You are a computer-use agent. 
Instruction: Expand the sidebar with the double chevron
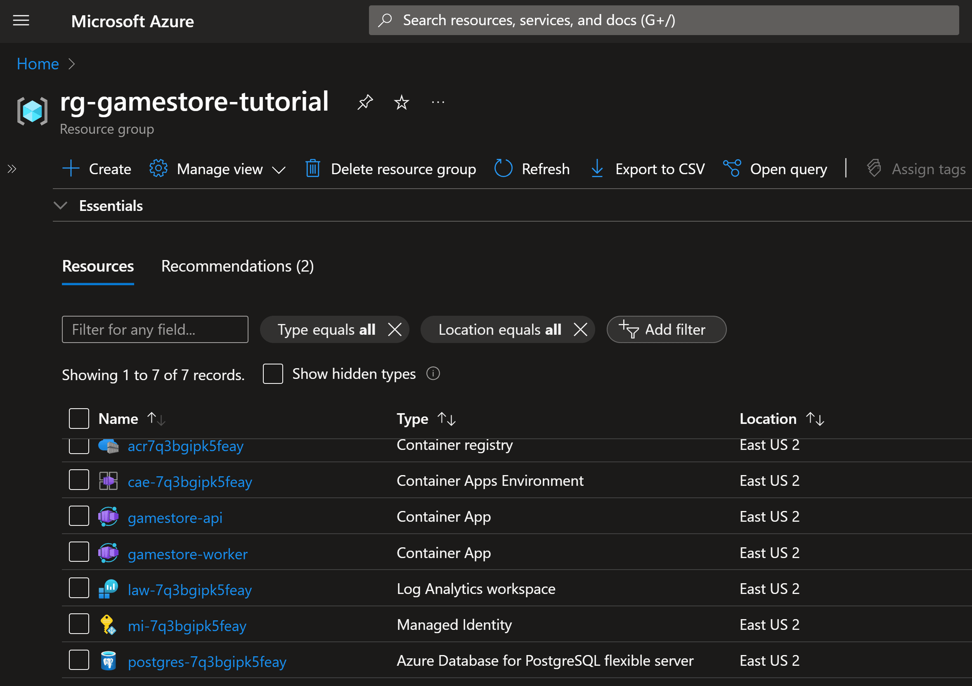point(12,169)
